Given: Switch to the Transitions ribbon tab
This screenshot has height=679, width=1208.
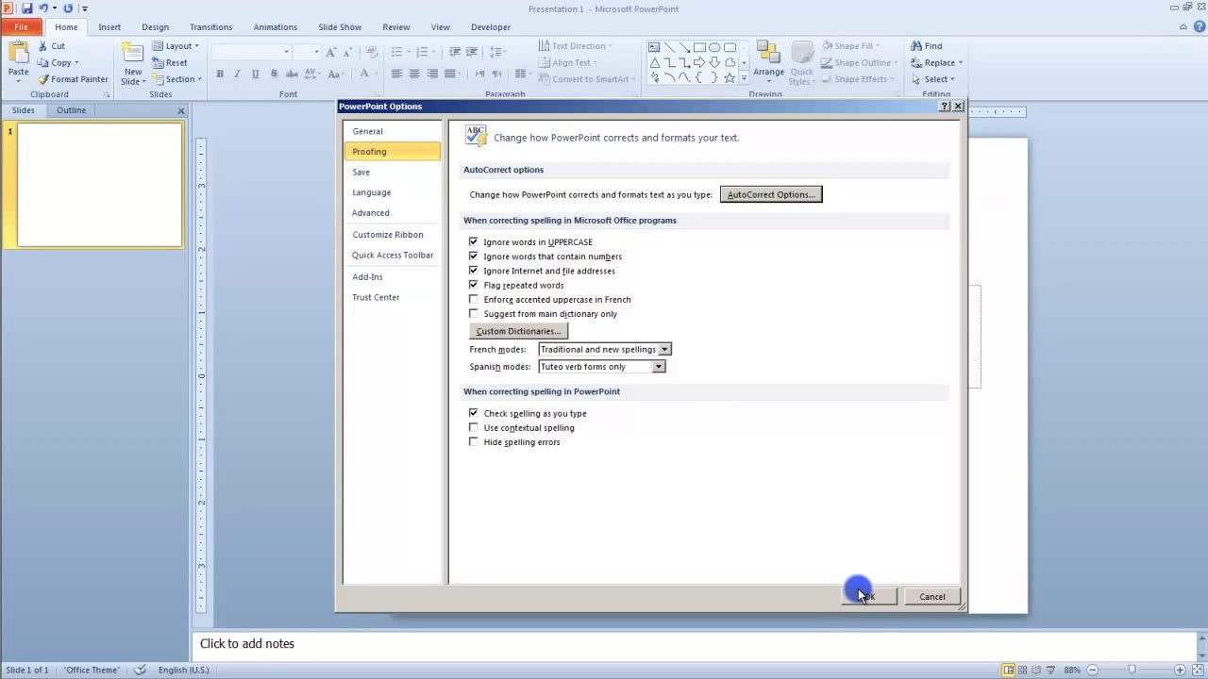Looking at the screenshot, I should click(210, 27).
